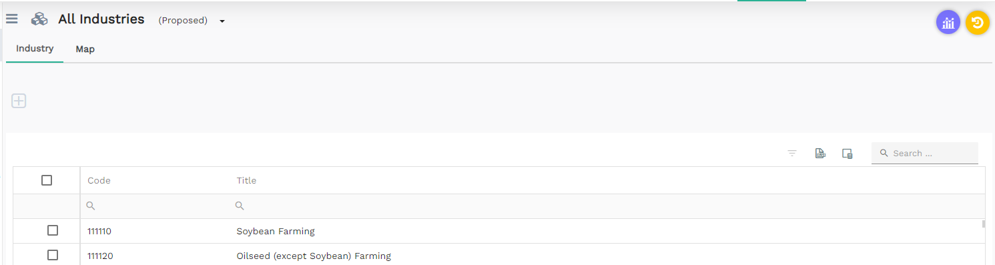
Task: Open the grid filter icon
Action: pyautogui.click(x=792, y=154)
